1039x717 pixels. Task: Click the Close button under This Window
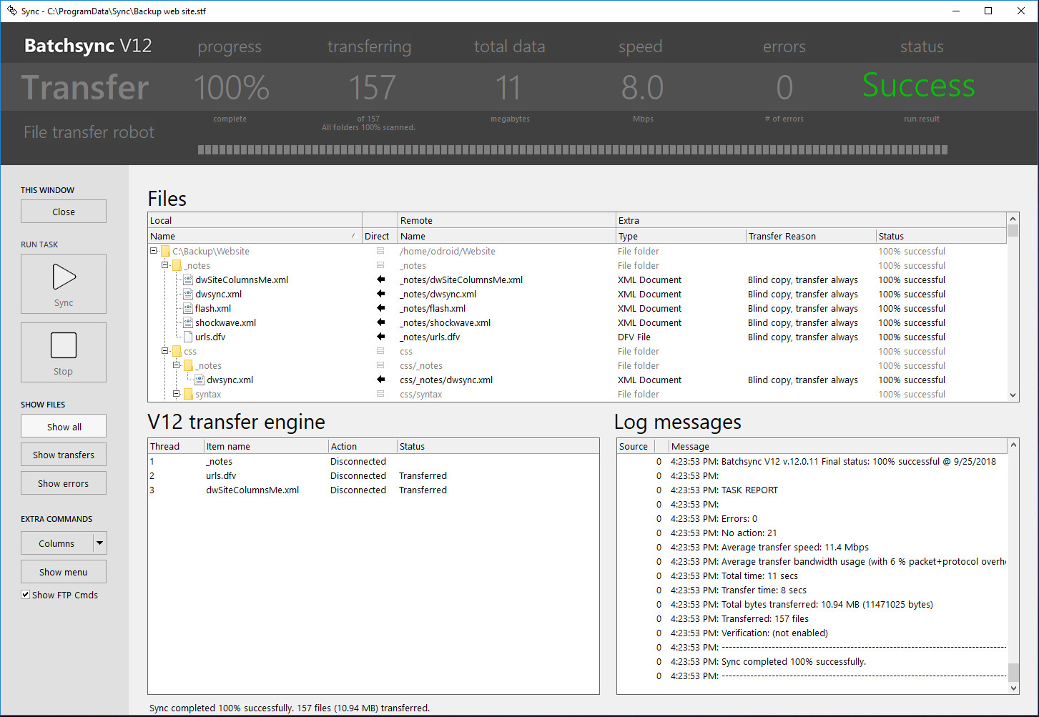coord(64,212)
